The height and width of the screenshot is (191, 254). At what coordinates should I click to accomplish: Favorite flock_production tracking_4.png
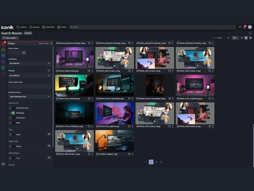tap(89, 43)
